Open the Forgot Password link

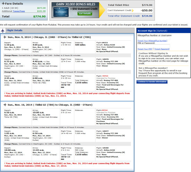162,49
